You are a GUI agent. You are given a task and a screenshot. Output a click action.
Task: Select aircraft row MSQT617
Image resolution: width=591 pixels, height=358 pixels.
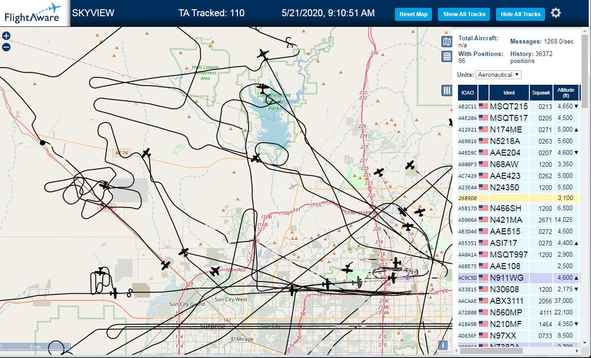click(518, 118)
